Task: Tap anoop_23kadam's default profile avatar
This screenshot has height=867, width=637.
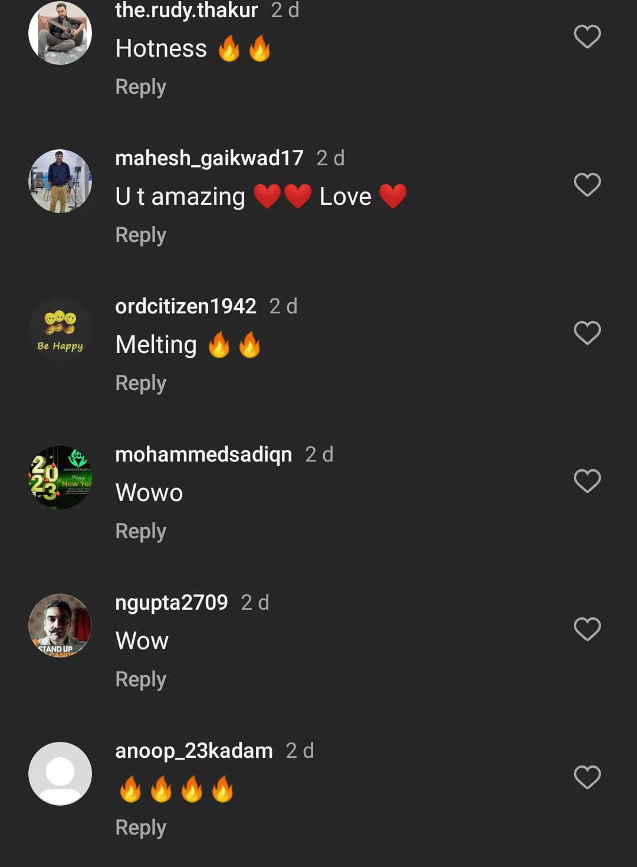Action: click(60, 774)
